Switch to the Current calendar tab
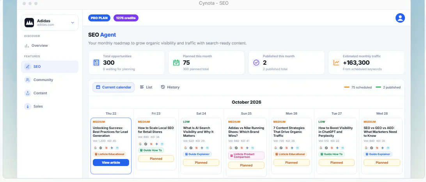 tap(114, 87)
